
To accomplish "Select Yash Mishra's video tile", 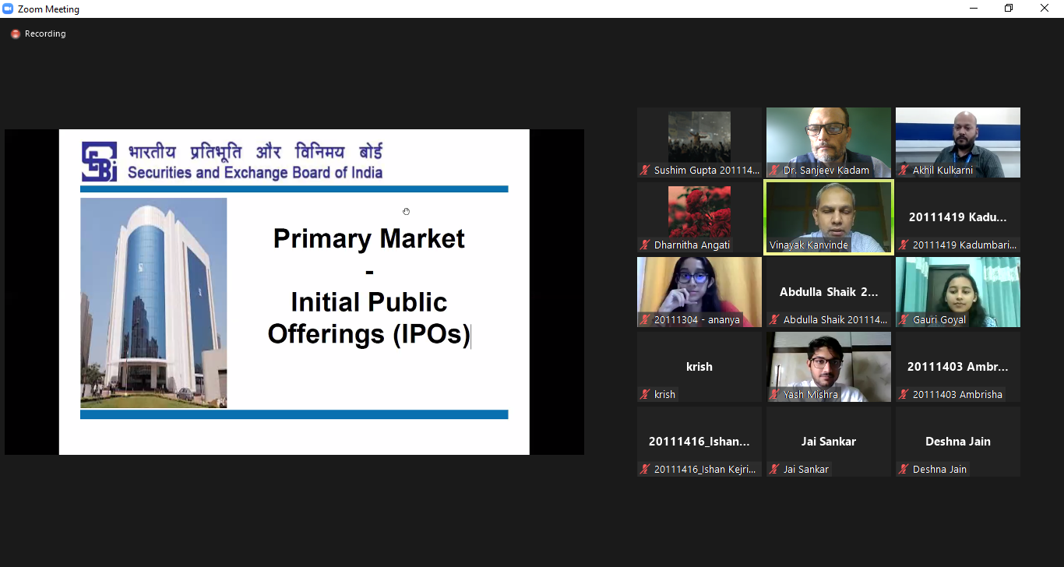I will tap(829, 367).
